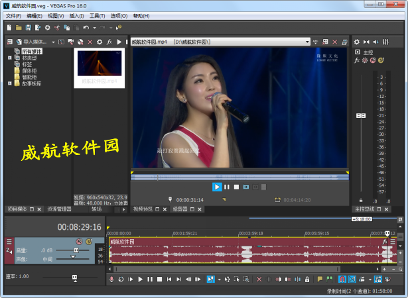The image size is (408, 298).
Task: Play the trimmer preview
Action: tap(217, 187)
